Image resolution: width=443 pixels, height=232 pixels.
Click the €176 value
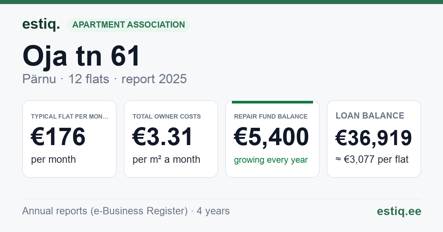click(x=58, y=137)
